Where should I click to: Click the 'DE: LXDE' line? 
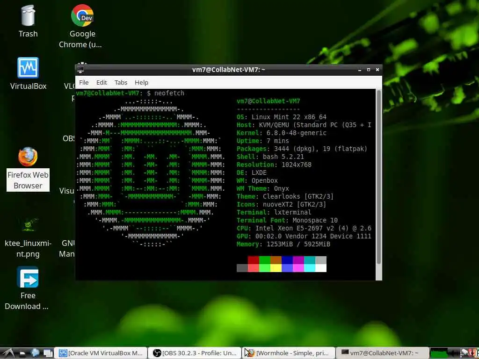click(x=251, y=172)
